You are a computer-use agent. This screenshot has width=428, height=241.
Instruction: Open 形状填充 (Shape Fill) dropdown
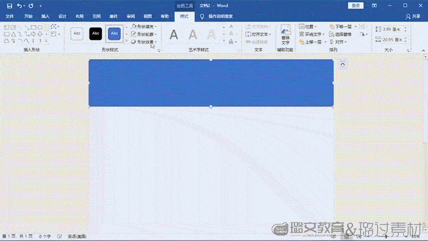point(144,26)
